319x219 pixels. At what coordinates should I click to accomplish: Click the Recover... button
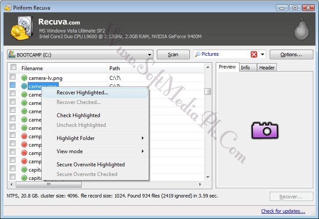291,197
